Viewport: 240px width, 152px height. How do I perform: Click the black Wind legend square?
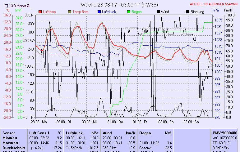click(x=159, y=12)
